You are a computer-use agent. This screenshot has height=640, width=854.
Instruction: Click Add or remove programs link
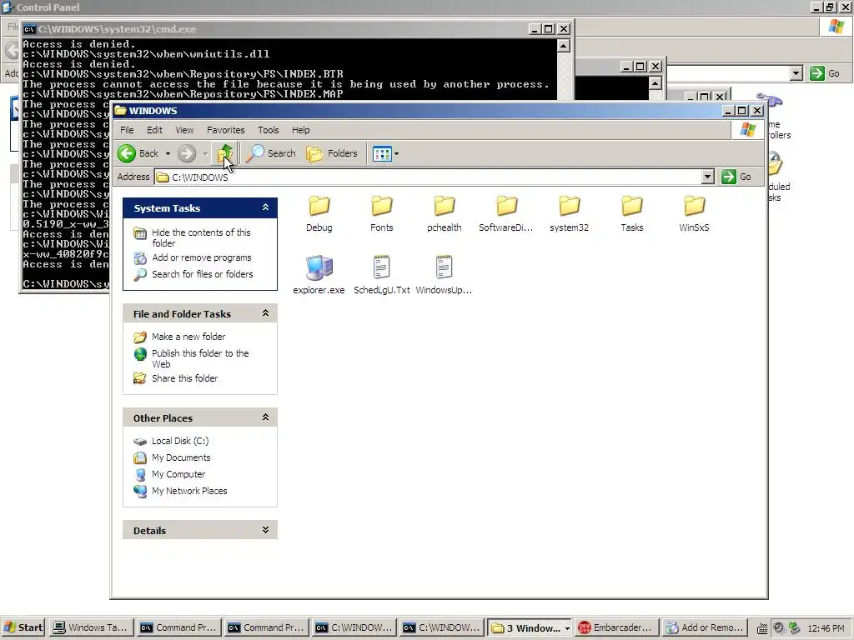[x=202, y=257]
